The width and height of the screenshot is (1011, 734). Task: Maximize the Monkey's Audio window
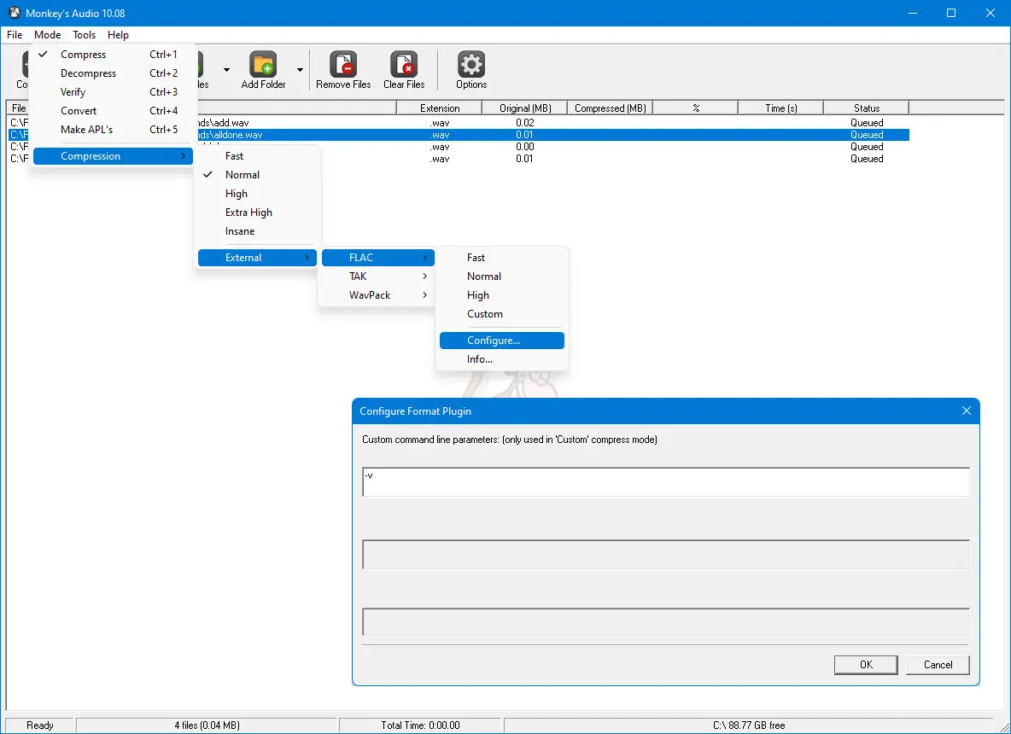(951, 13)
